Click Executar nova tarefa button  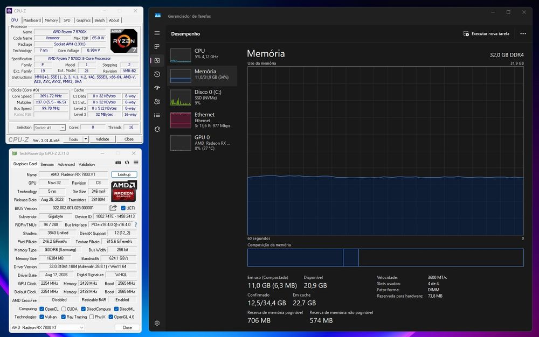[486, 33]
